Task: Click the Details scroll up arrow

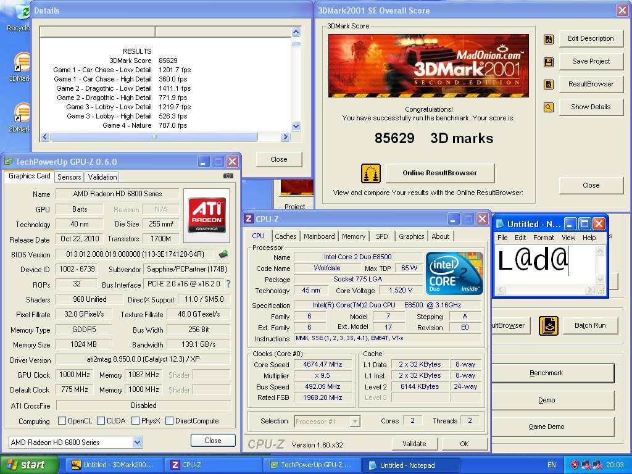Action: click(x=296, y=31)
